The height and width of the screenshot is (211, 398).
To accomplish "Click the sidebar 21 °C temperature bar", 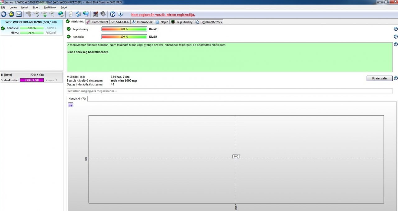I will (x=32, y=33).
